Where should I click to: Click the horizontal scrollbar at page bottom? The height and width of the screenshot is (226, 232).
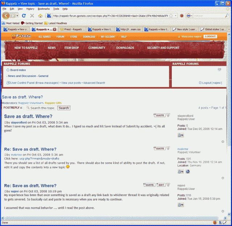111,218
